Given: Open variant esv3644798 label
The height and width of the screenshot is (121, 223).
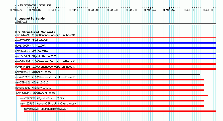Looking at the screenshot, I should (45, 35).
